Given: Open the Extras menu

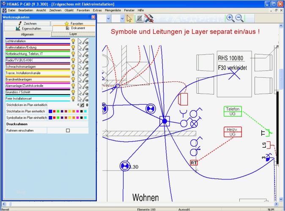Looking at the screenshot, I should pyautogui.click(x=97, y=11).
